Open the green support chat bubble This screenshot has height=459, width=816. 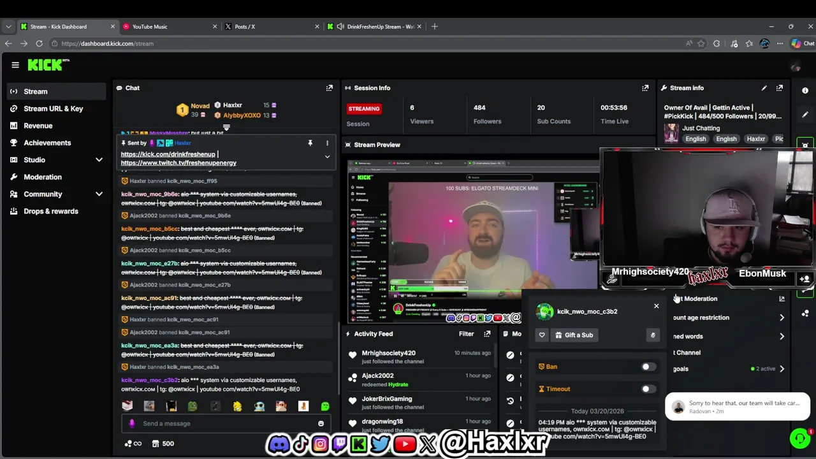[x=799, y=438]
